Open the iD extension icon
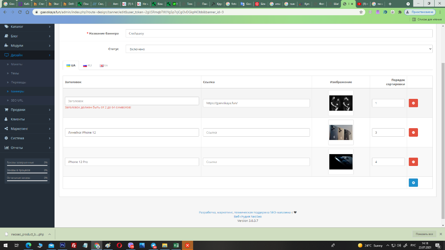Viewport: 445px width, 250px height. point(385,12)
